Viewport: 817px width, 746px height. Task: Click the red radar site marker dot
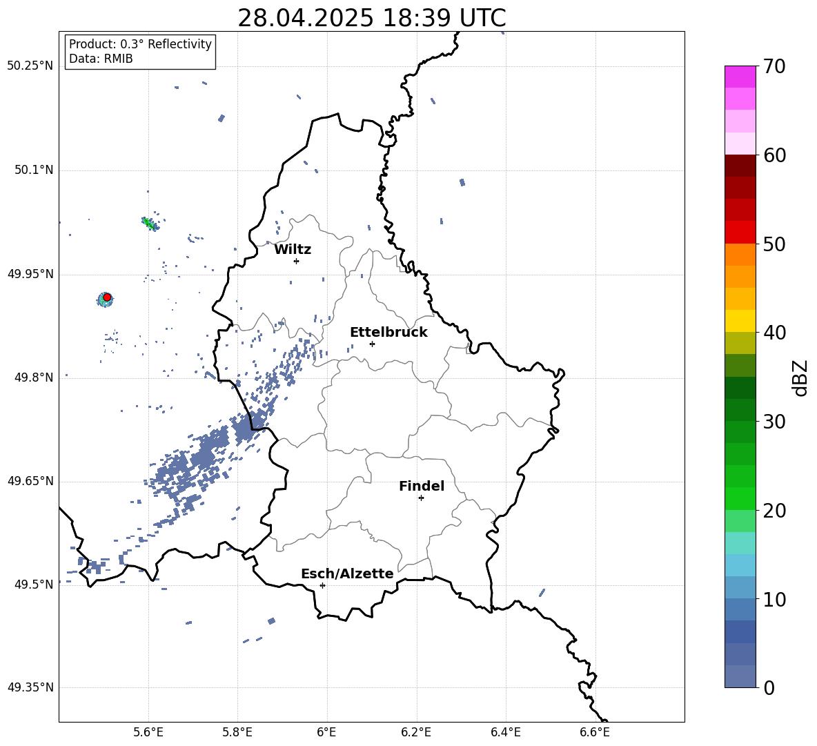point(107,297)
